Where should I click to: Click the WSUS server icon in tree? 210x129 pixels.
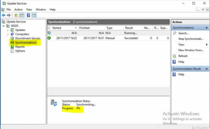pos(8,26)
